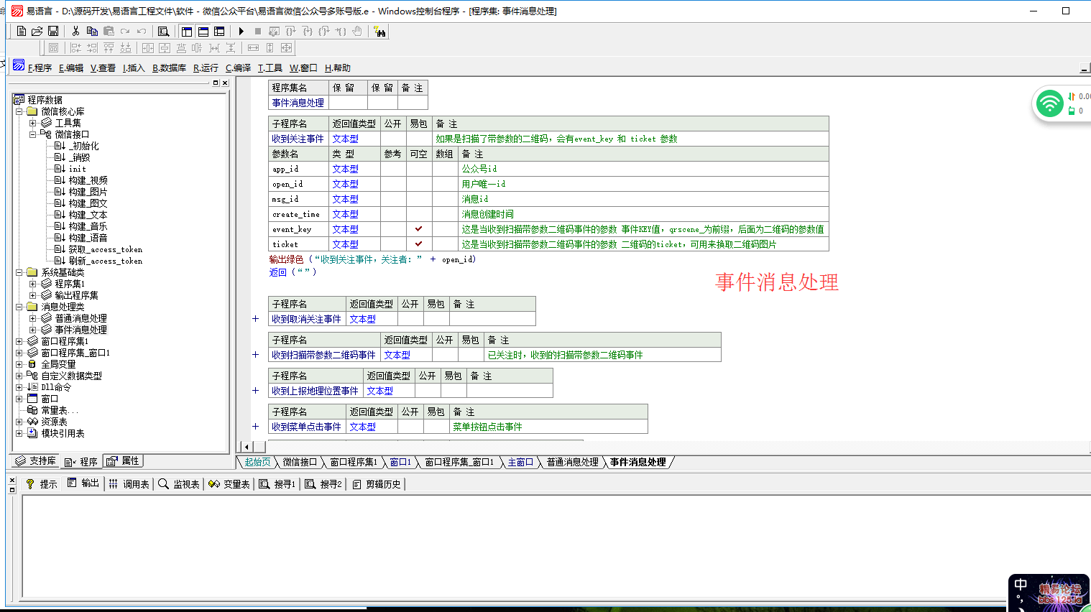Open the 支持库 panel tab
This screenshot has height=612, width=1091.
[x=35, y=461]
